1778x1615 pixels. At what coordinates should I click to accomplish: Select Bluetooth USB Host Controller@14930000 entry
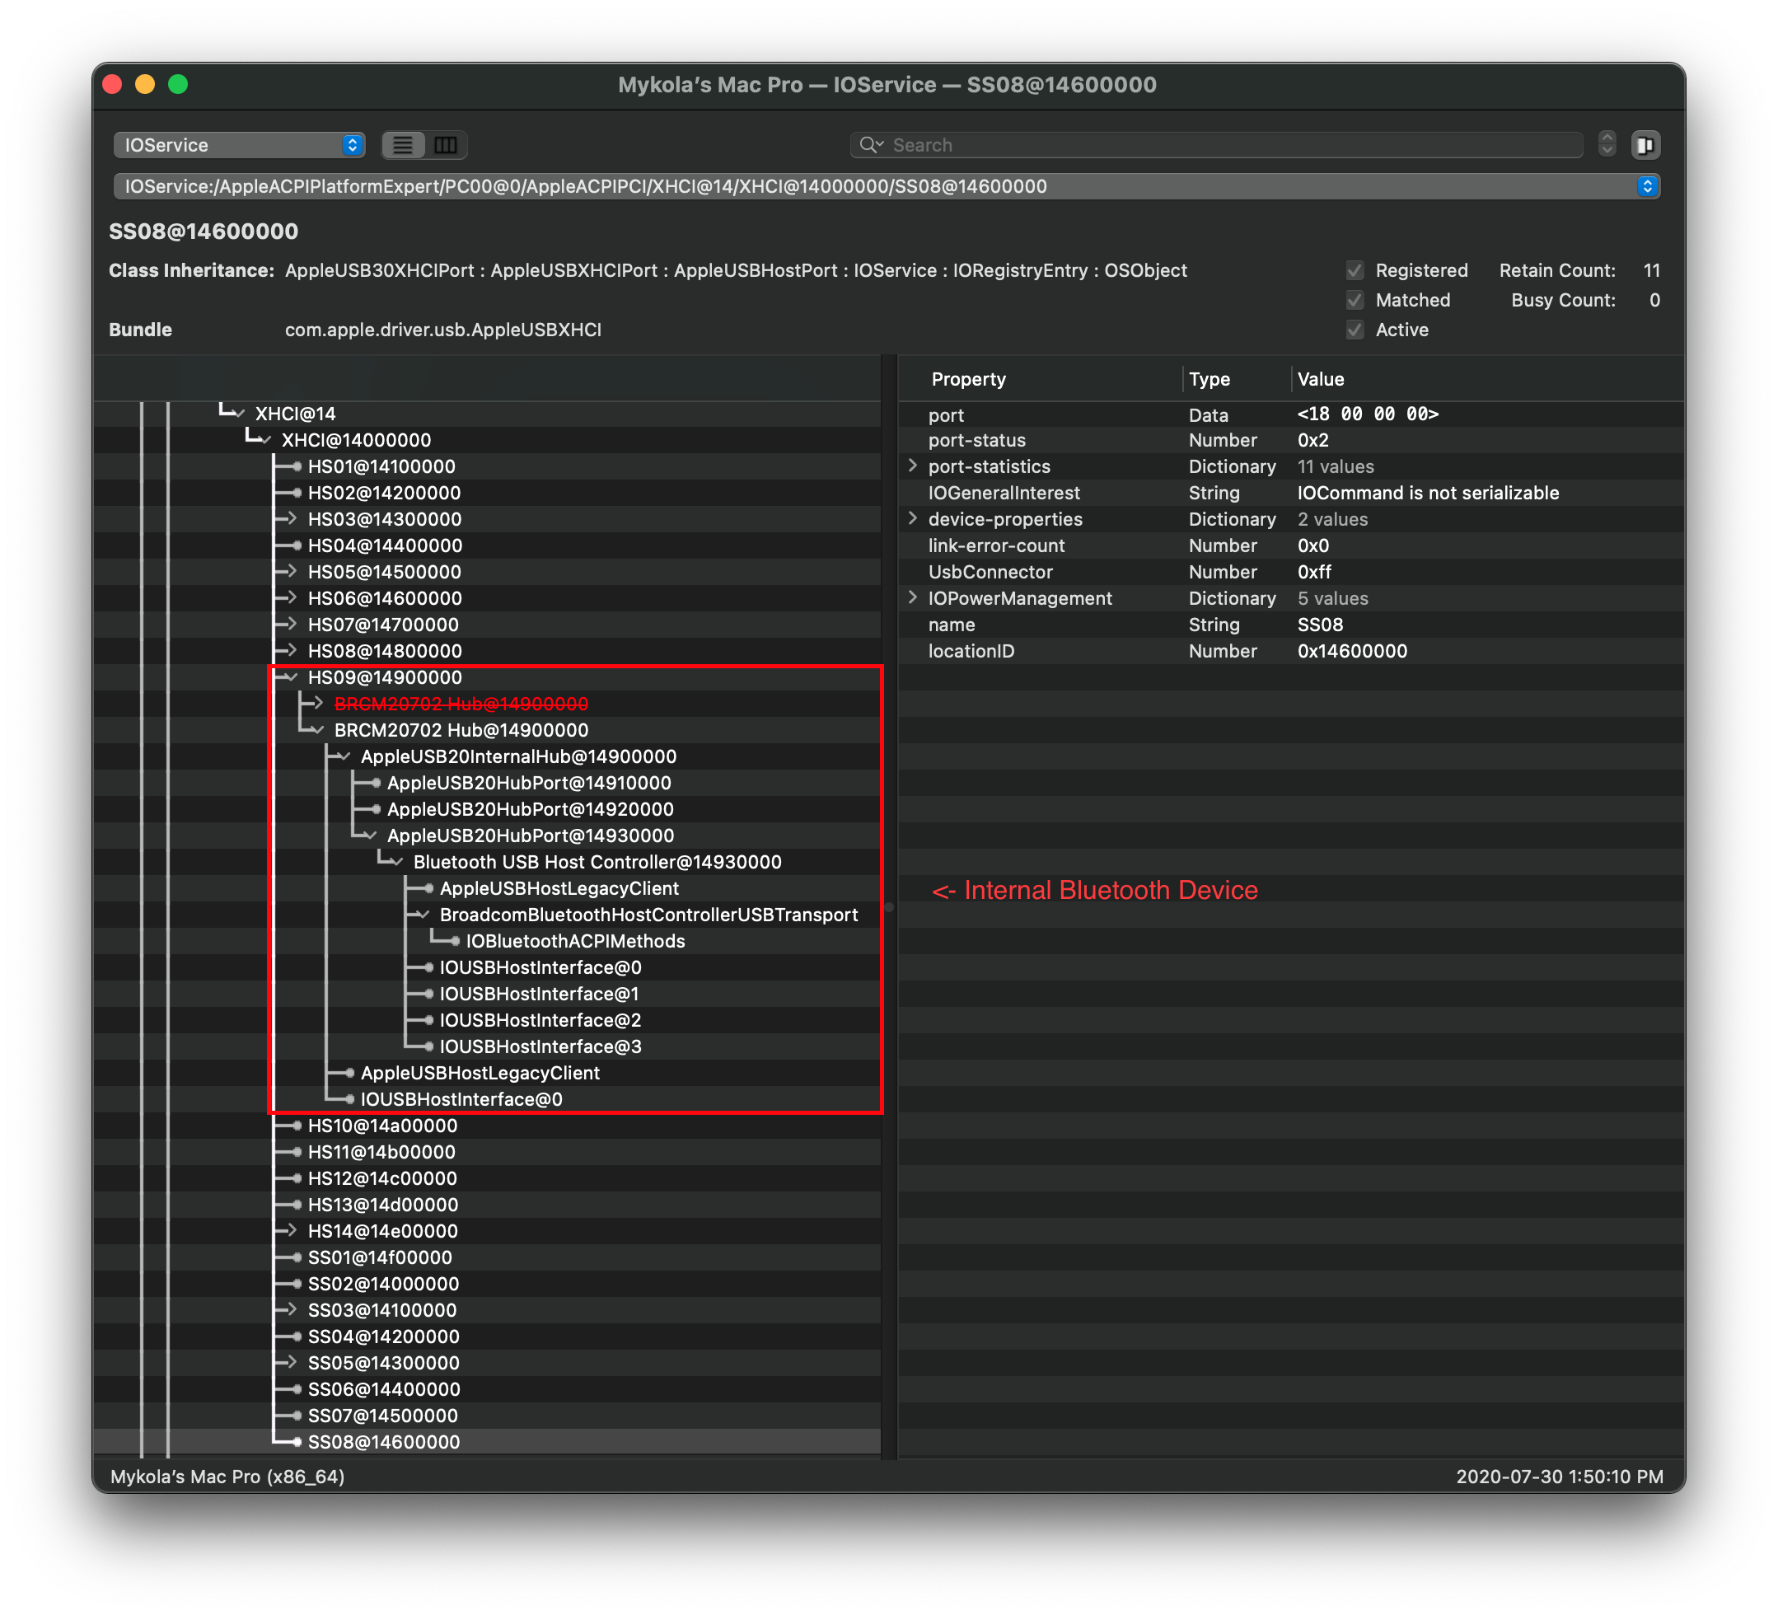pyautogui.click(x=597, y=862)
